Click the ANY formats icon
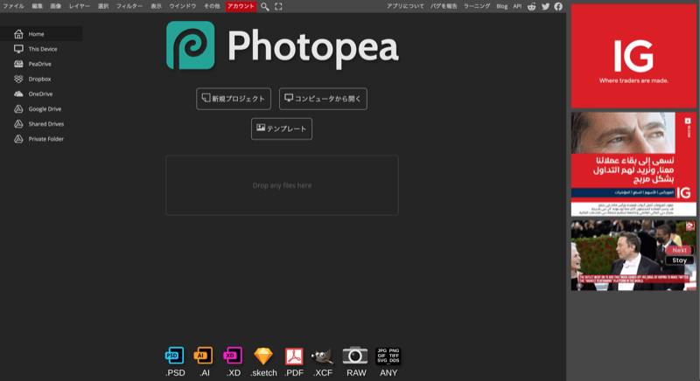 (388, 356)
